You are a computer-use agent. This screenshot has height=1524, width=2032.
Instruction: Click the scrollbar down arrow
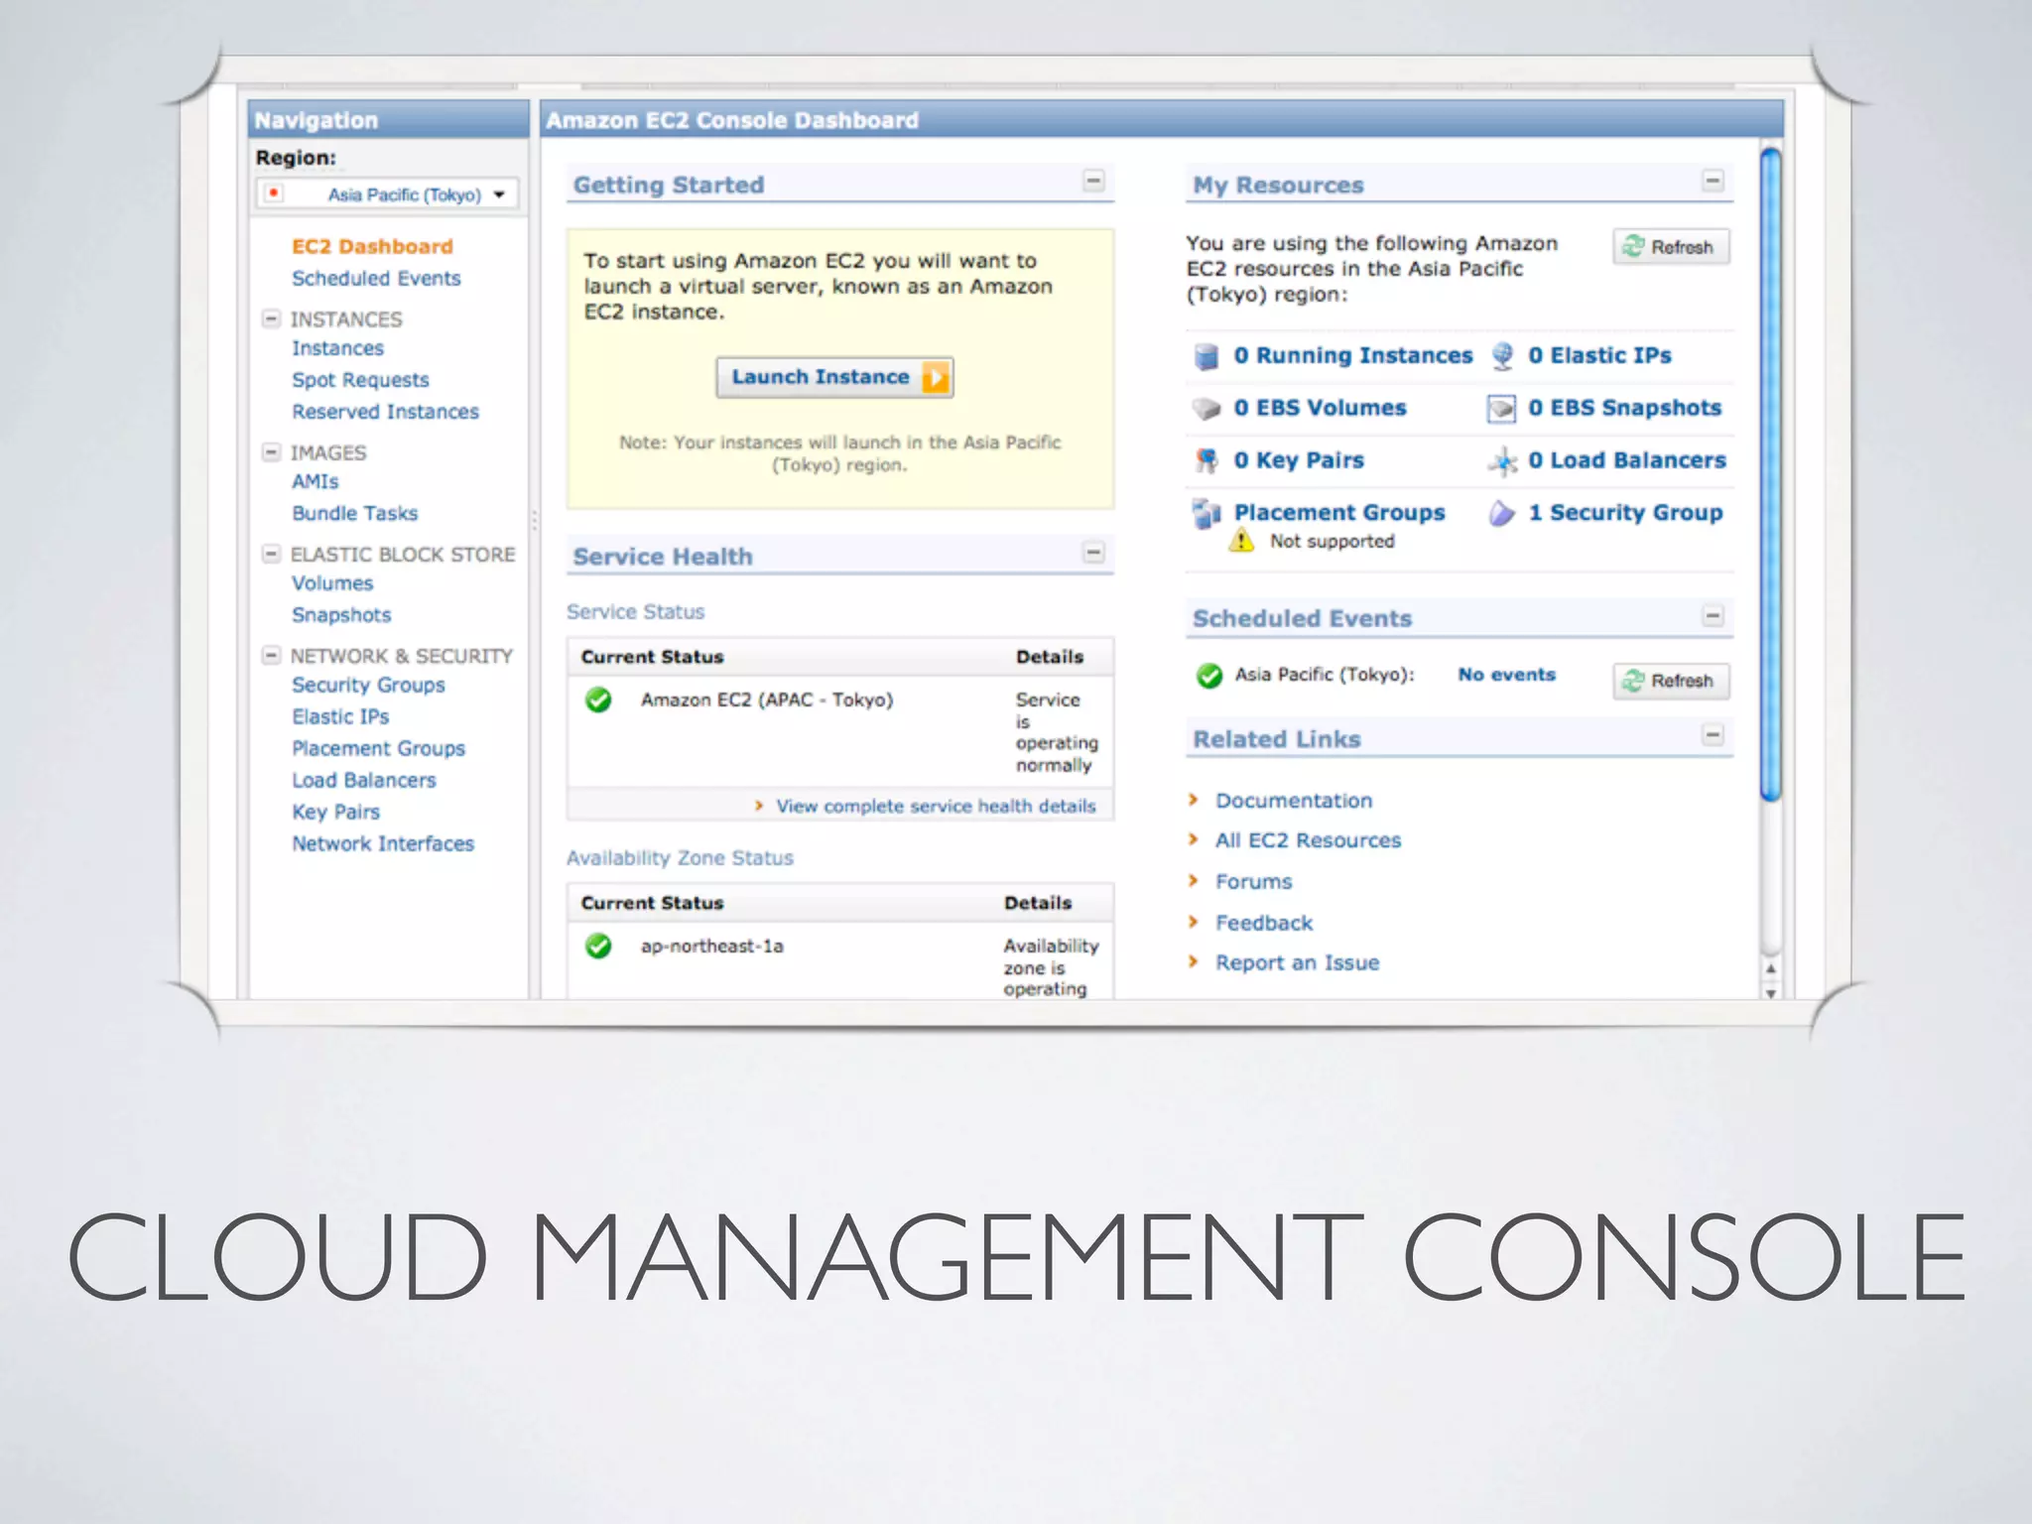point(1771,992)
